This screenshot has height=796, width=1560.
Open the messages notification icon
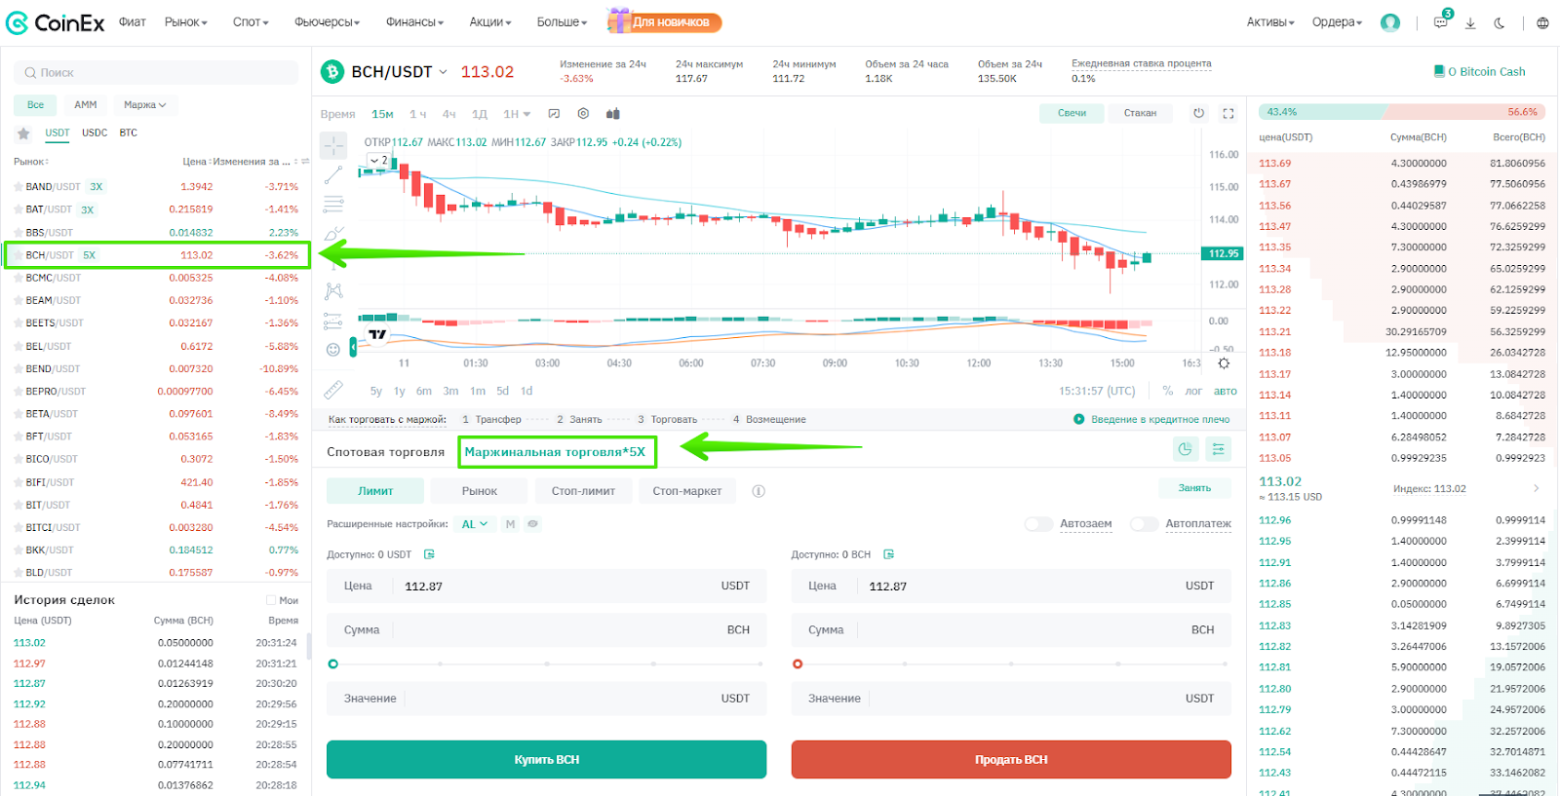coord(1441,22)
